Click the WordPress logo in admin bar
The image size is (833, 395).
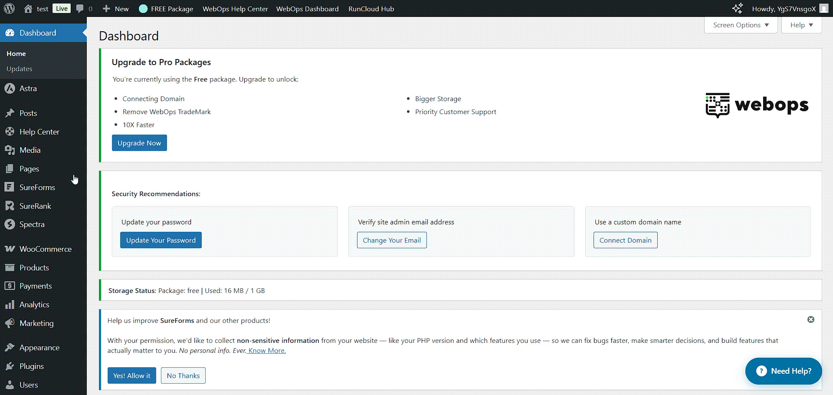[x=9, y=9]
